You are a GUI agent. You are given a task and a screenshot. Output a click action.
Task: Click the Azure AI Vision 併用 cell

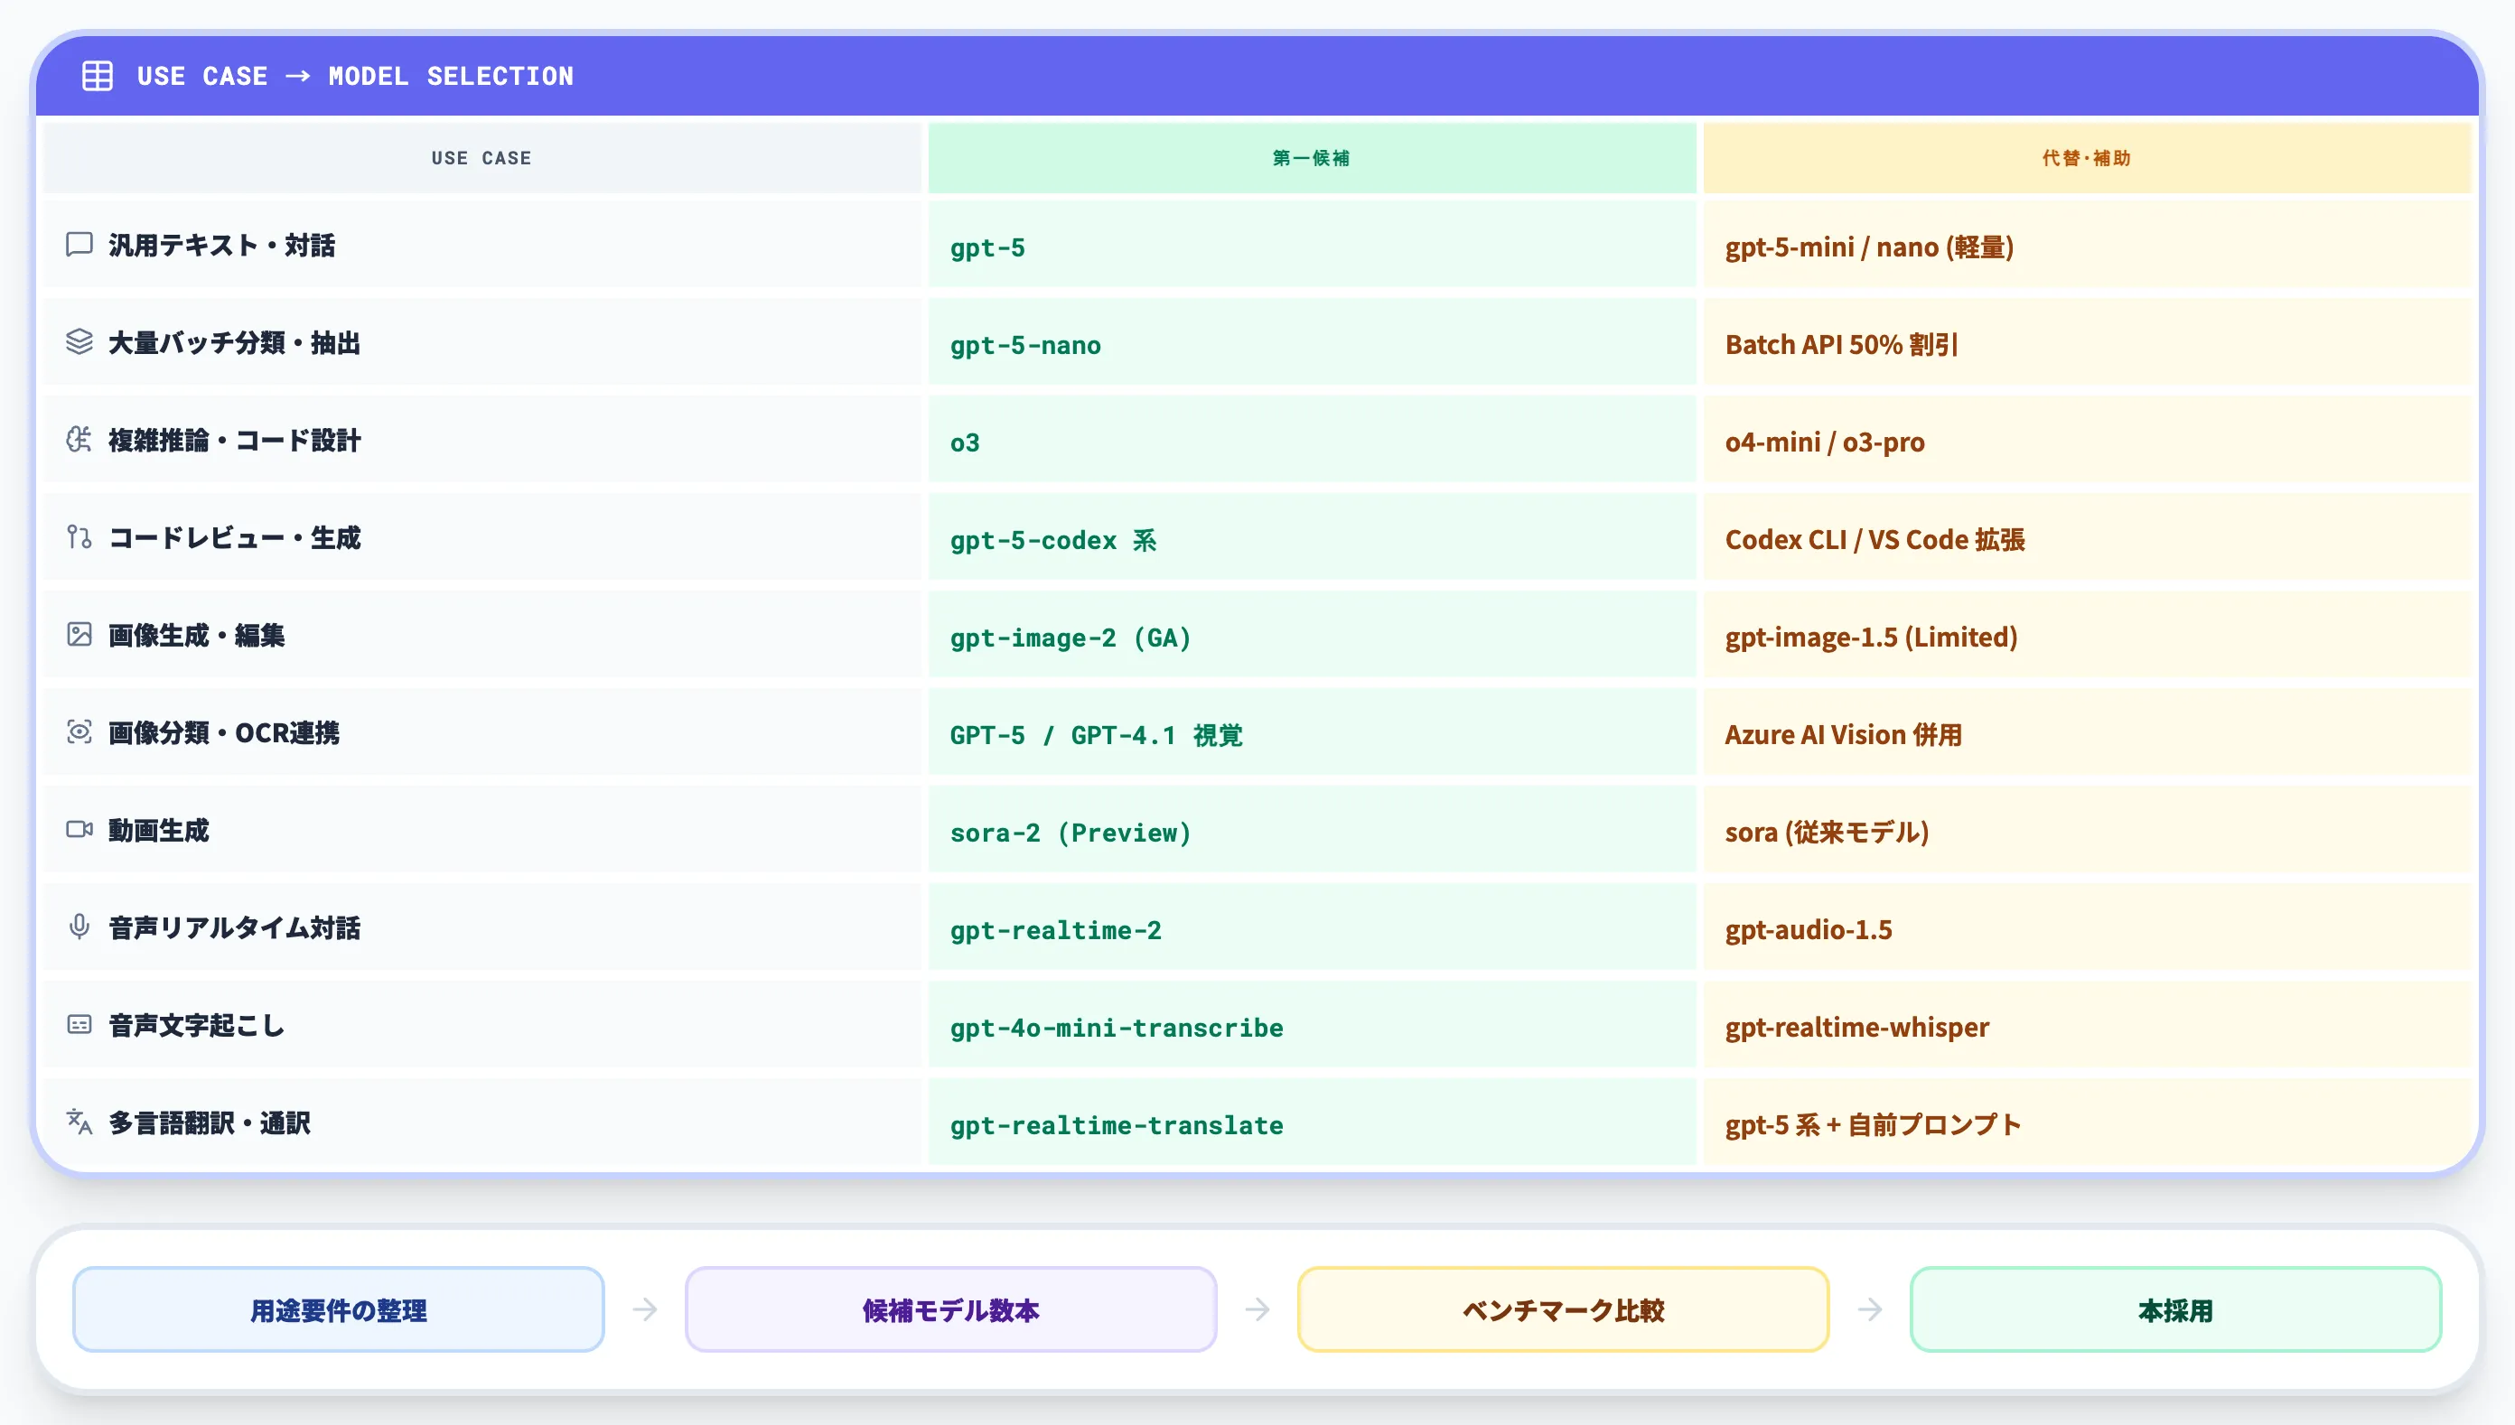[x=2087, y=732]
